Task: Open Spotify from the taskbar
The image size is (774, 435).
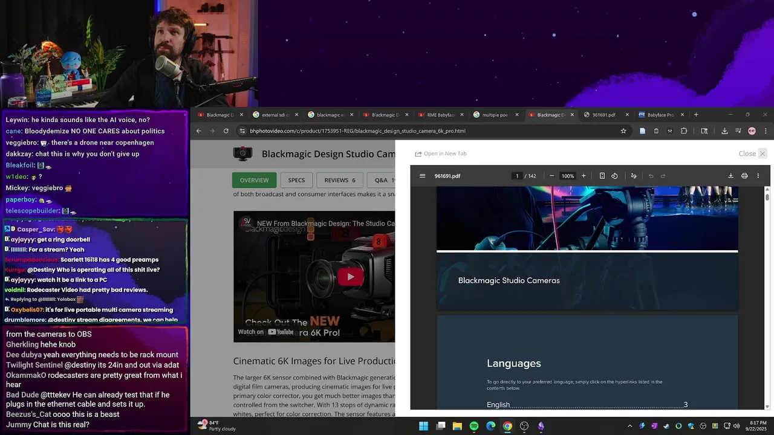Action: tap(474, 426)
